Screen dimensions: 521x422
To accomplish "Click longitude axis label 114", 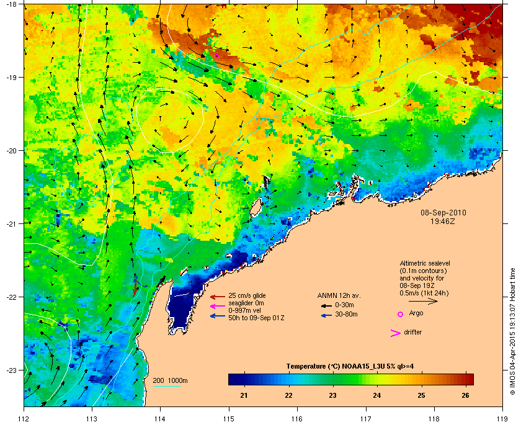I will pyautogui.click(x=160, y=419).
